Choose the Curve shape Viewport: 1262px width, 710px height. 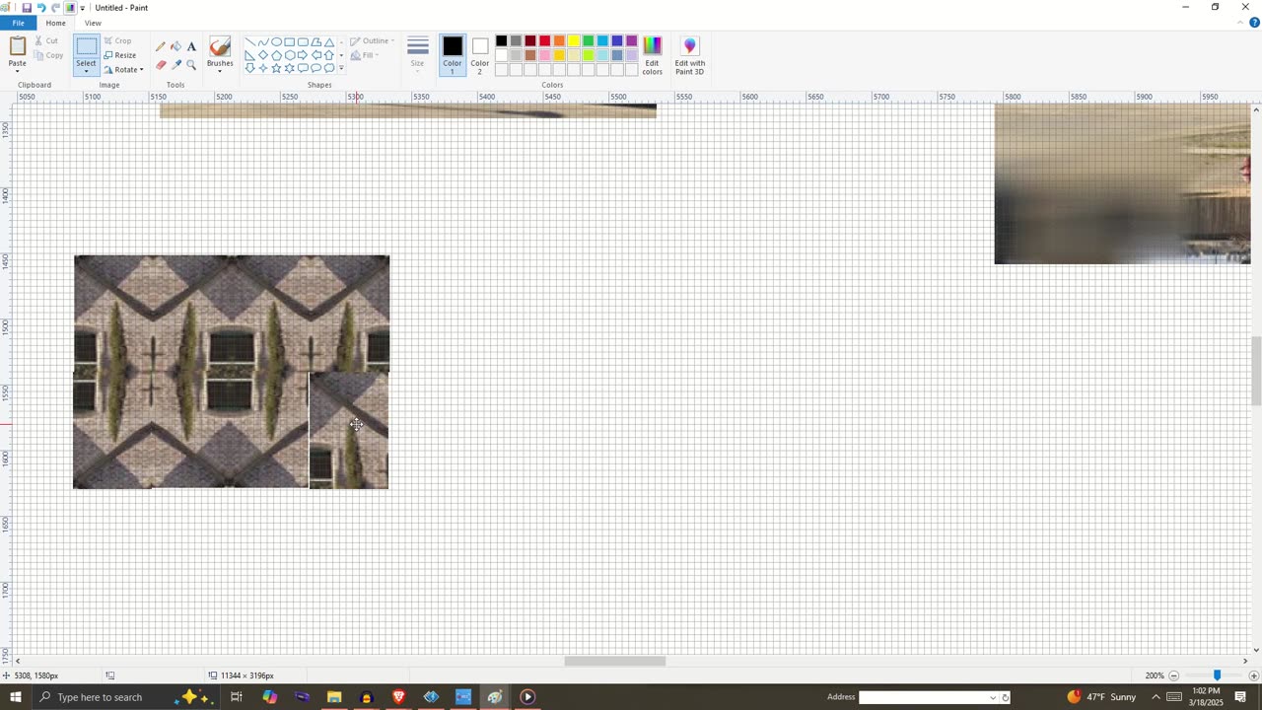pos(263,42)
